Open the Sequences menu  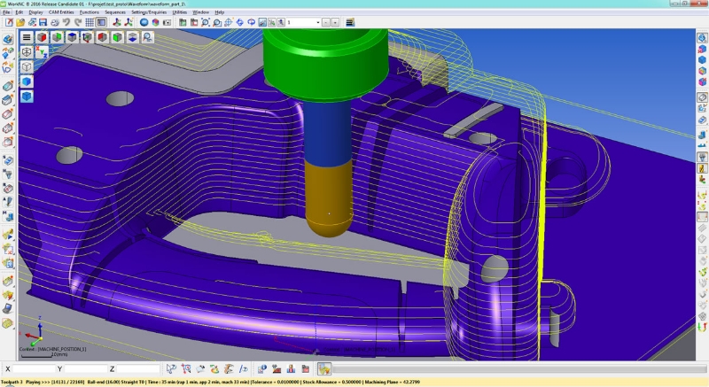coord(115,12)
